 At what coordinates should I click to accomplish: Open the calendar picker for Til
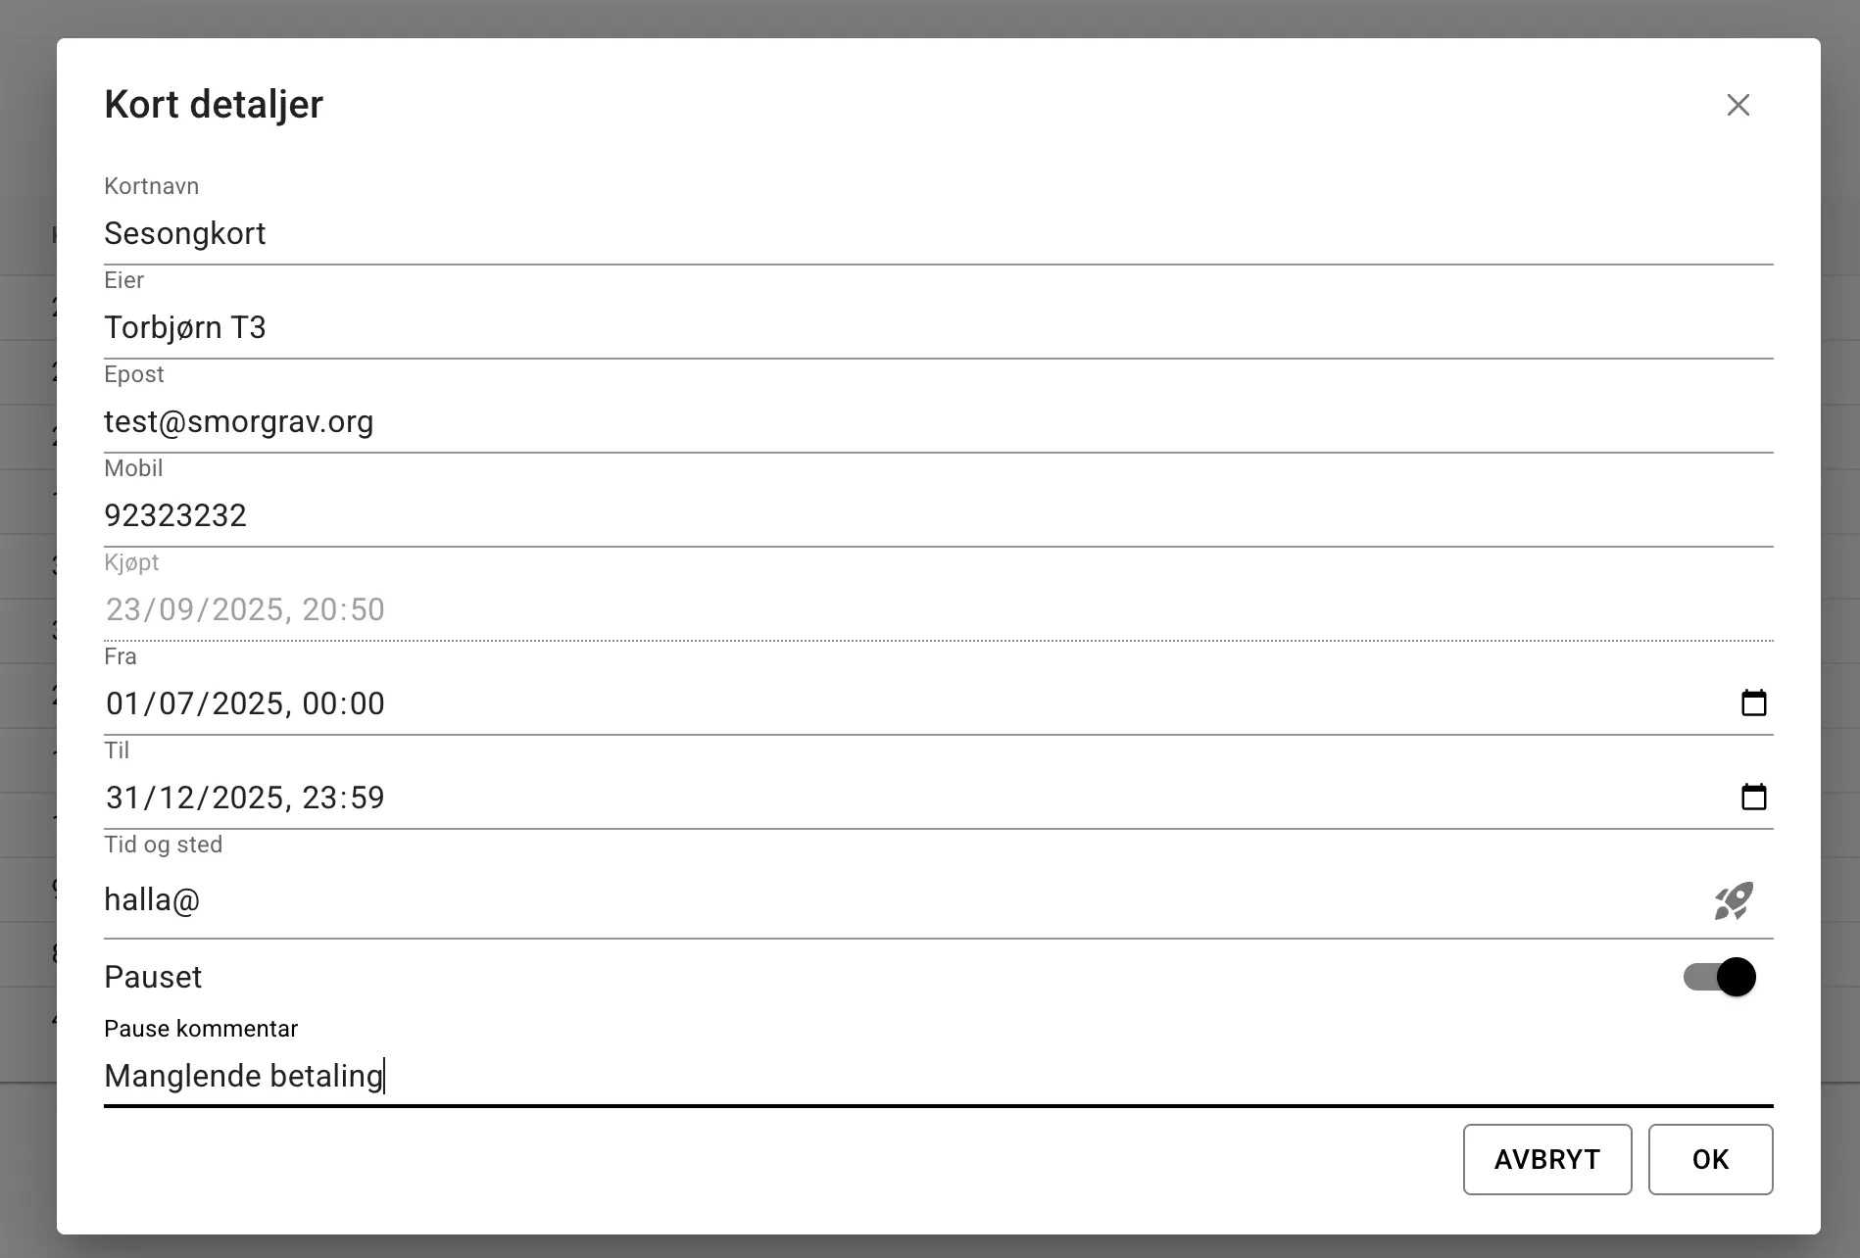(1753, 797)
